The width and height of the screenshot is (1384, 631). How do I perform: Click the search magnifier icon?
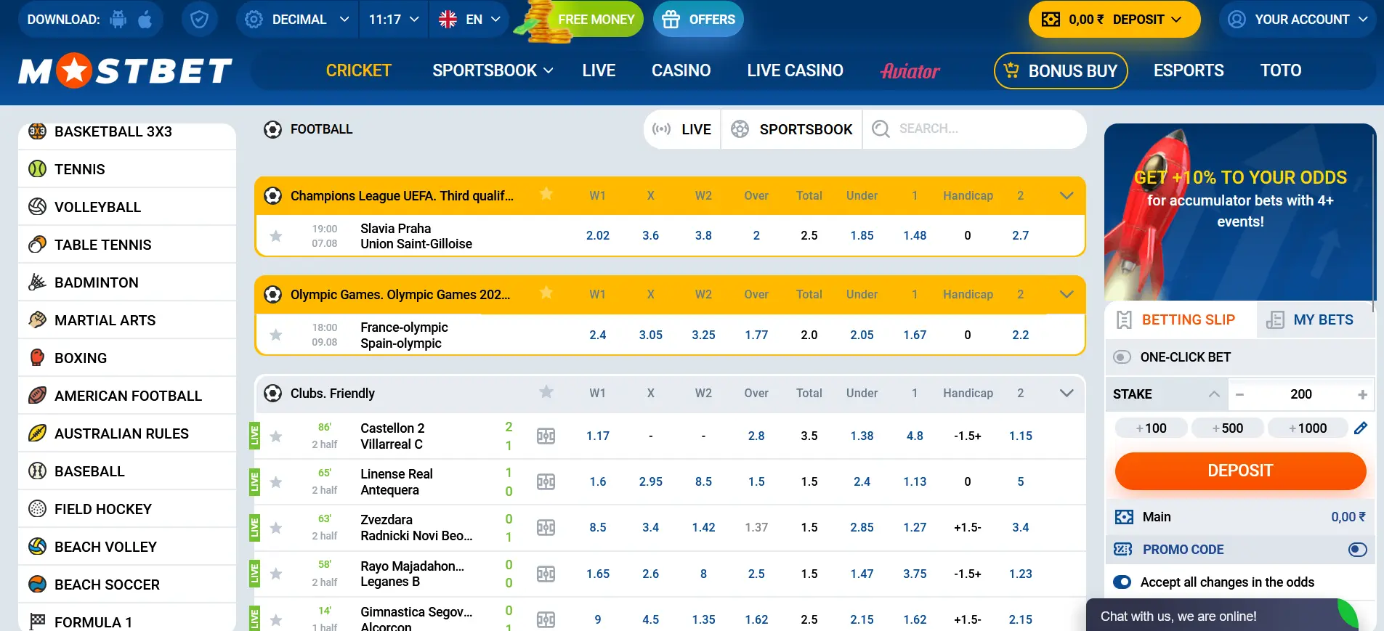[881, 129]
